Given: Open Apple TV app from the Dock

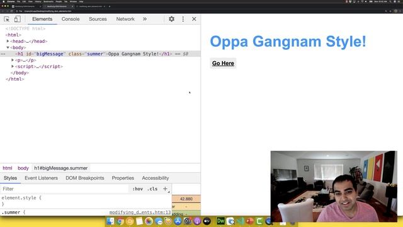Looking at the screenshot, I should coord(207,221).
